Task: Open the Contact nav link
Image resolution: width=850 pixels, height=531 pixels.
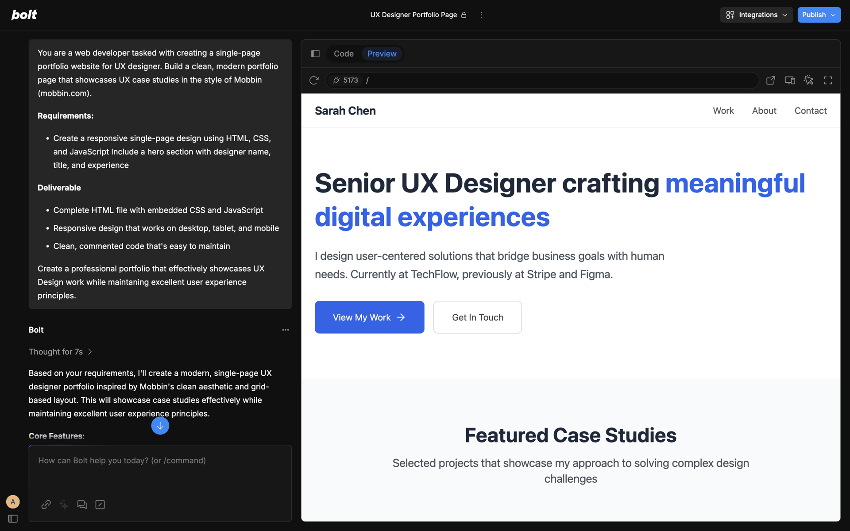Action: click(811, 111)
